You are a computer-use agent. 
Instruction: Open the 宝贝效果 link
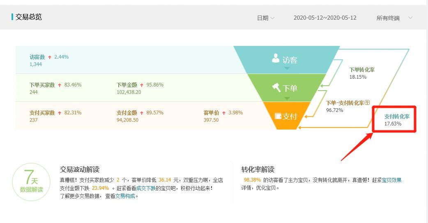click(x=391, y=180)
